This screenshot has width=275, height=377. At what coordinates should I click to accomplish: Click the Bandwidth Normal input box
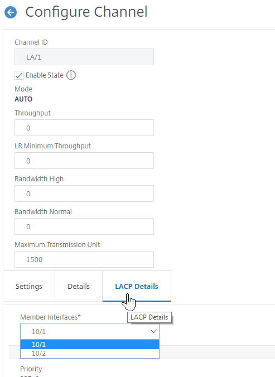click(84, 226)
